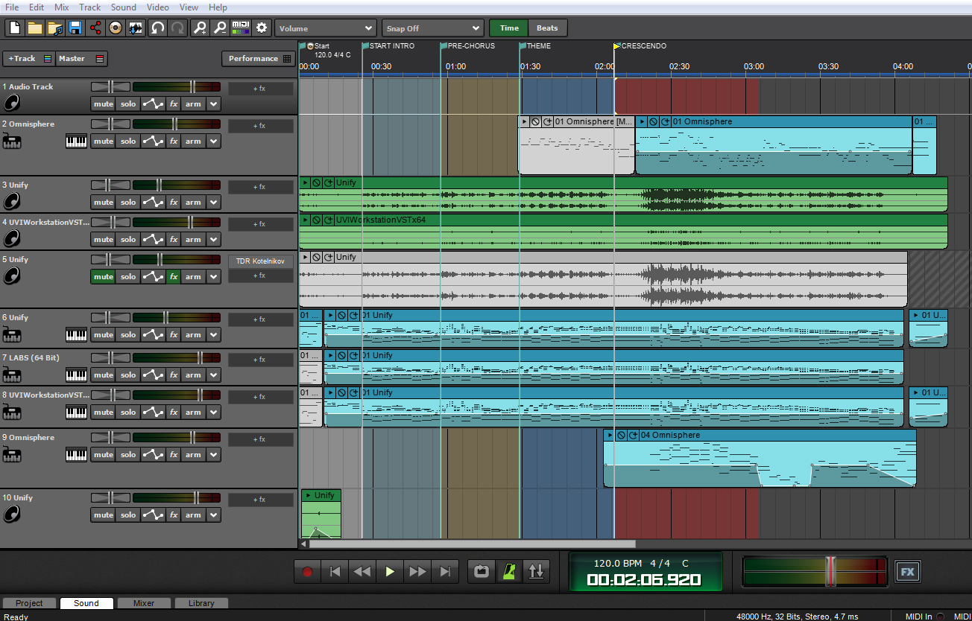Arm track 9 Omnisphere for recording
Viewport: 972px width, 621px height.
click(x=193, y=455)
